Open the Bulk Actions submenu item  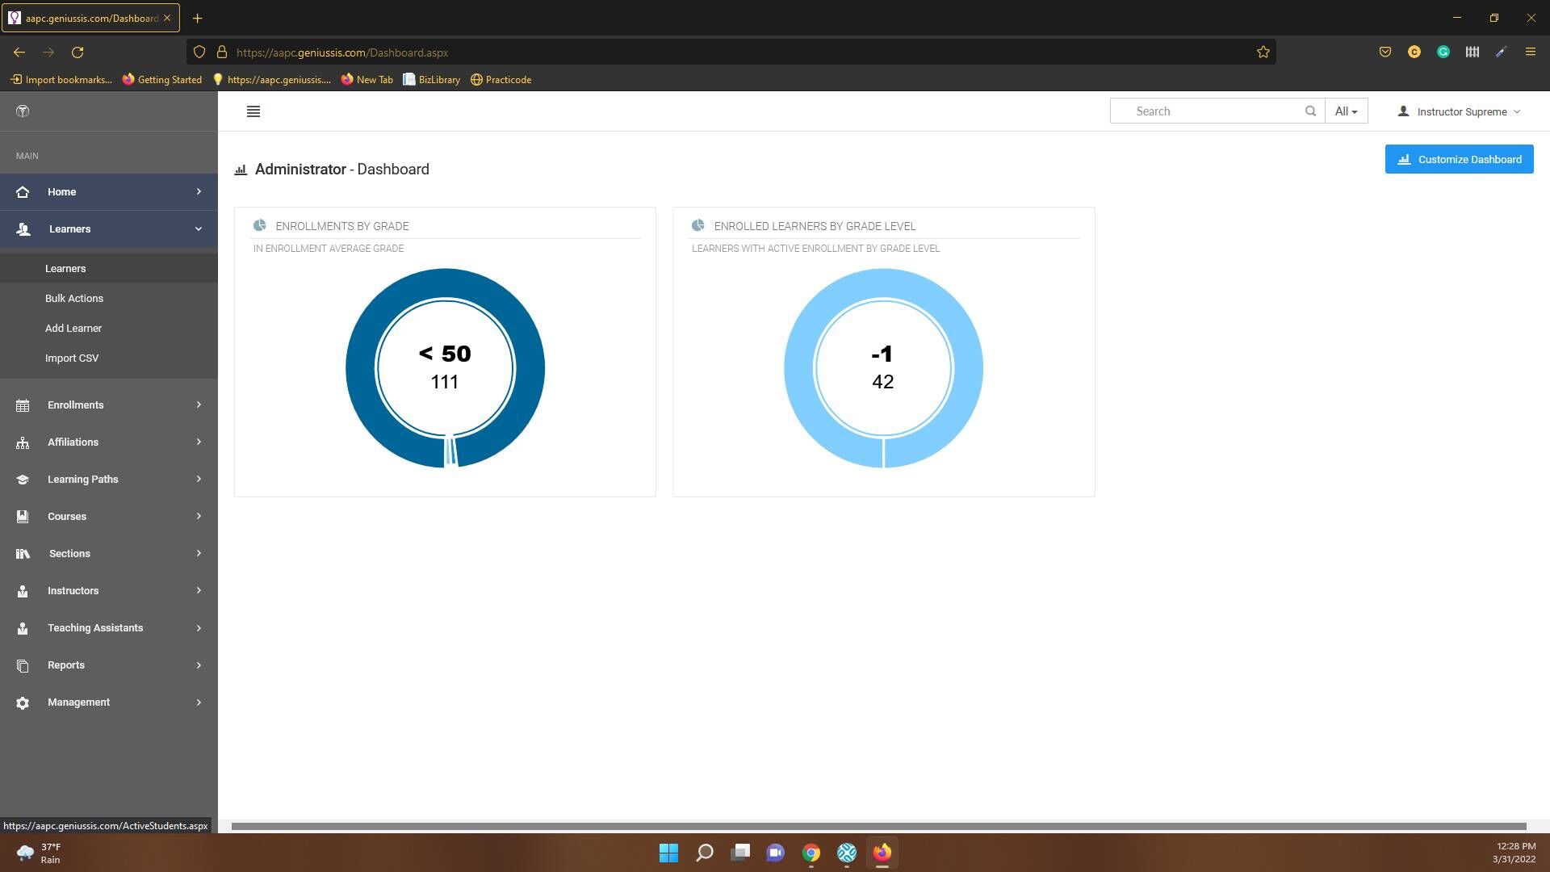(74, 299)
